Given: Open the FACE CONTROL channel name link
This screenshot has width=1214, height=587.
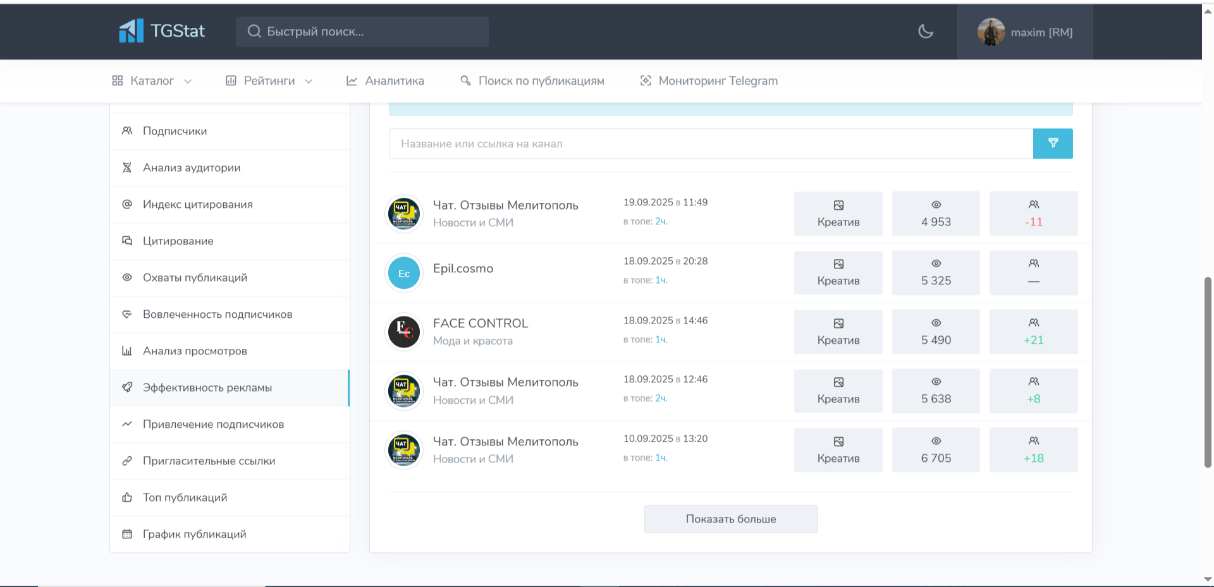Looking at the screenshot, I should point(480,323).
